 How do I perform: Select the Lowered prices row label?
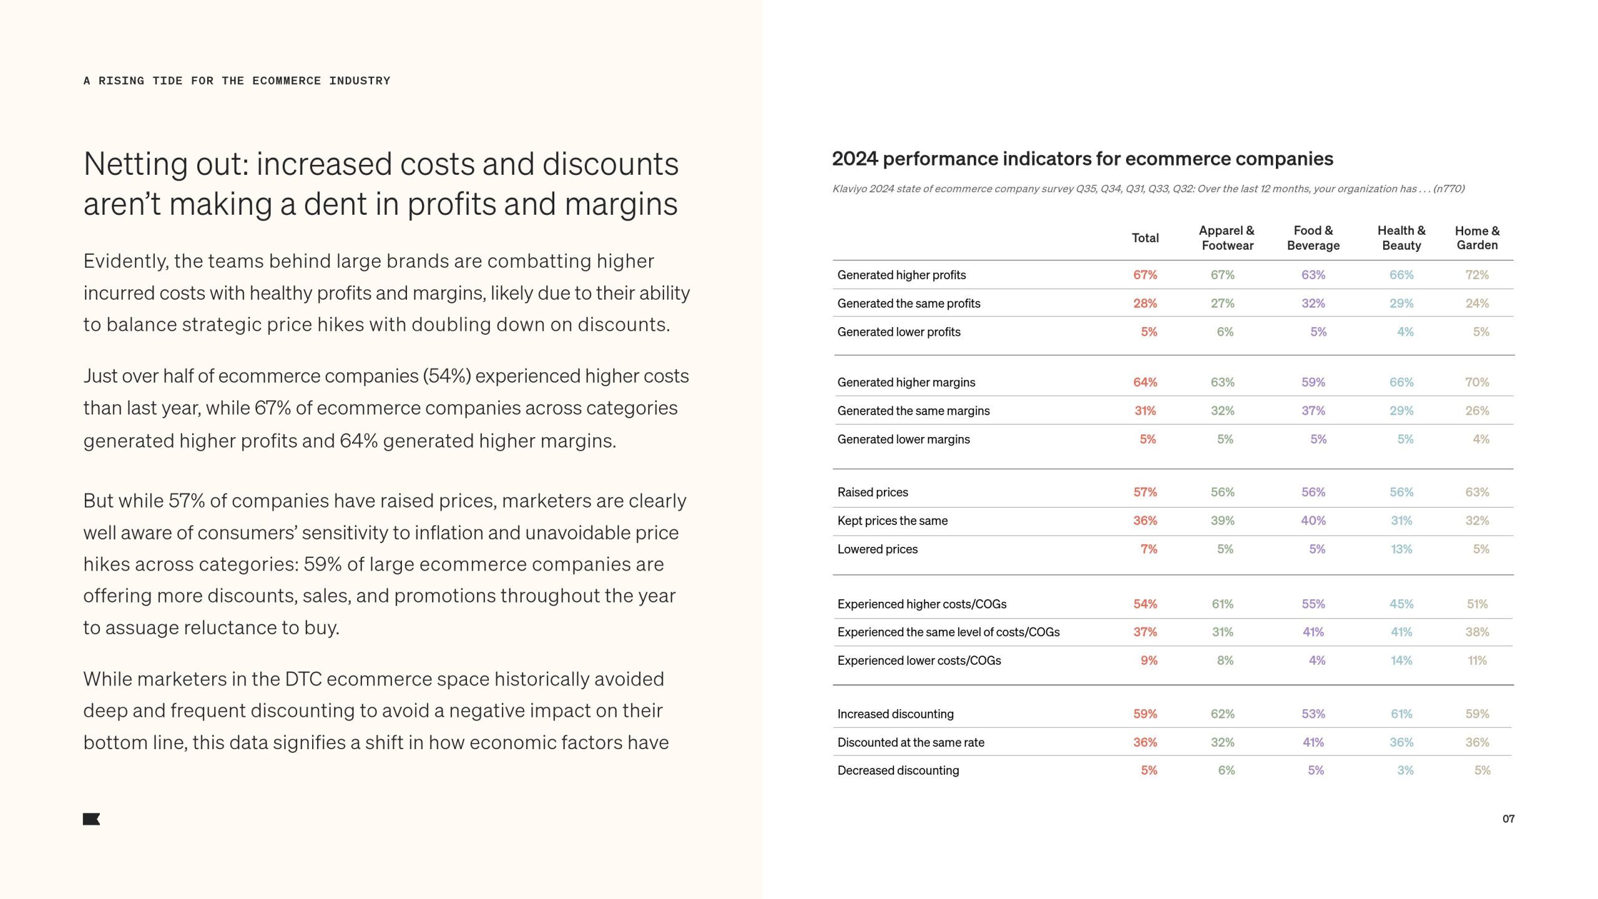[x=877, y=549]
